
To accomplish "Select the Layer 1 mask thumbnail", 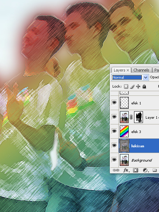I will coord(139,117).
